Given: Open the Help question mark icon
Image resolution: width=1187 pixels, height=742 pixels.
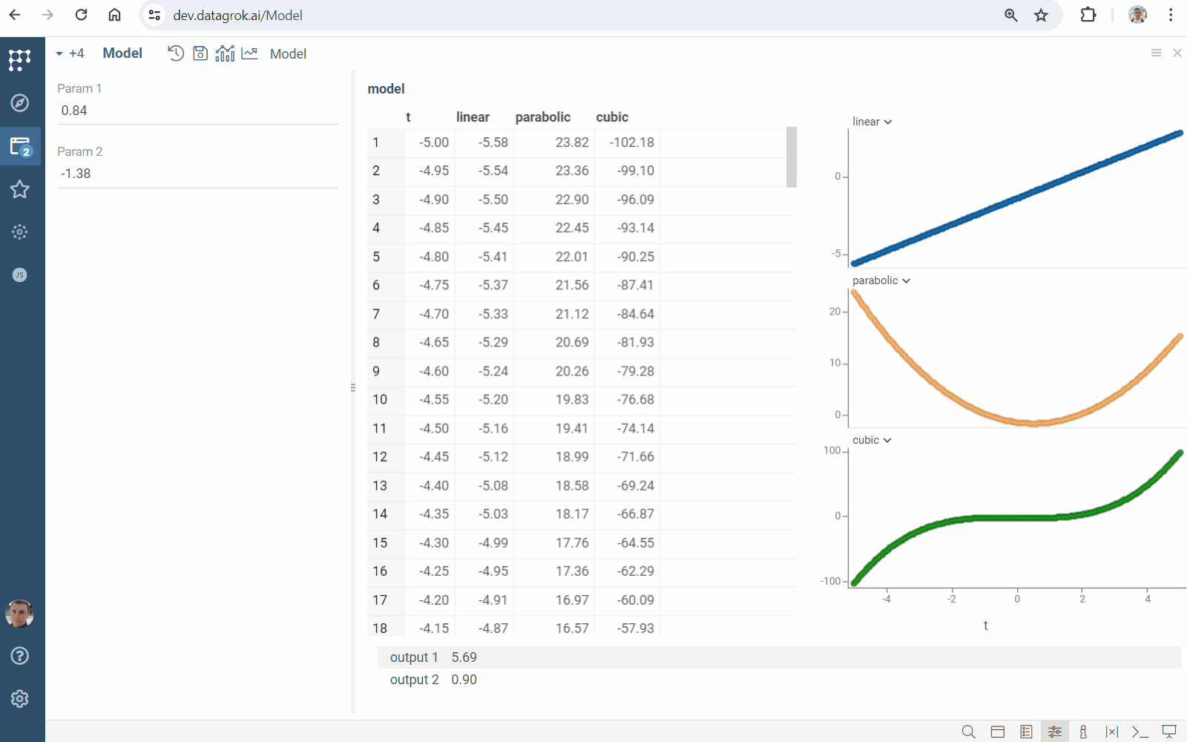Looking at the screenshot, I should point(20,656).
